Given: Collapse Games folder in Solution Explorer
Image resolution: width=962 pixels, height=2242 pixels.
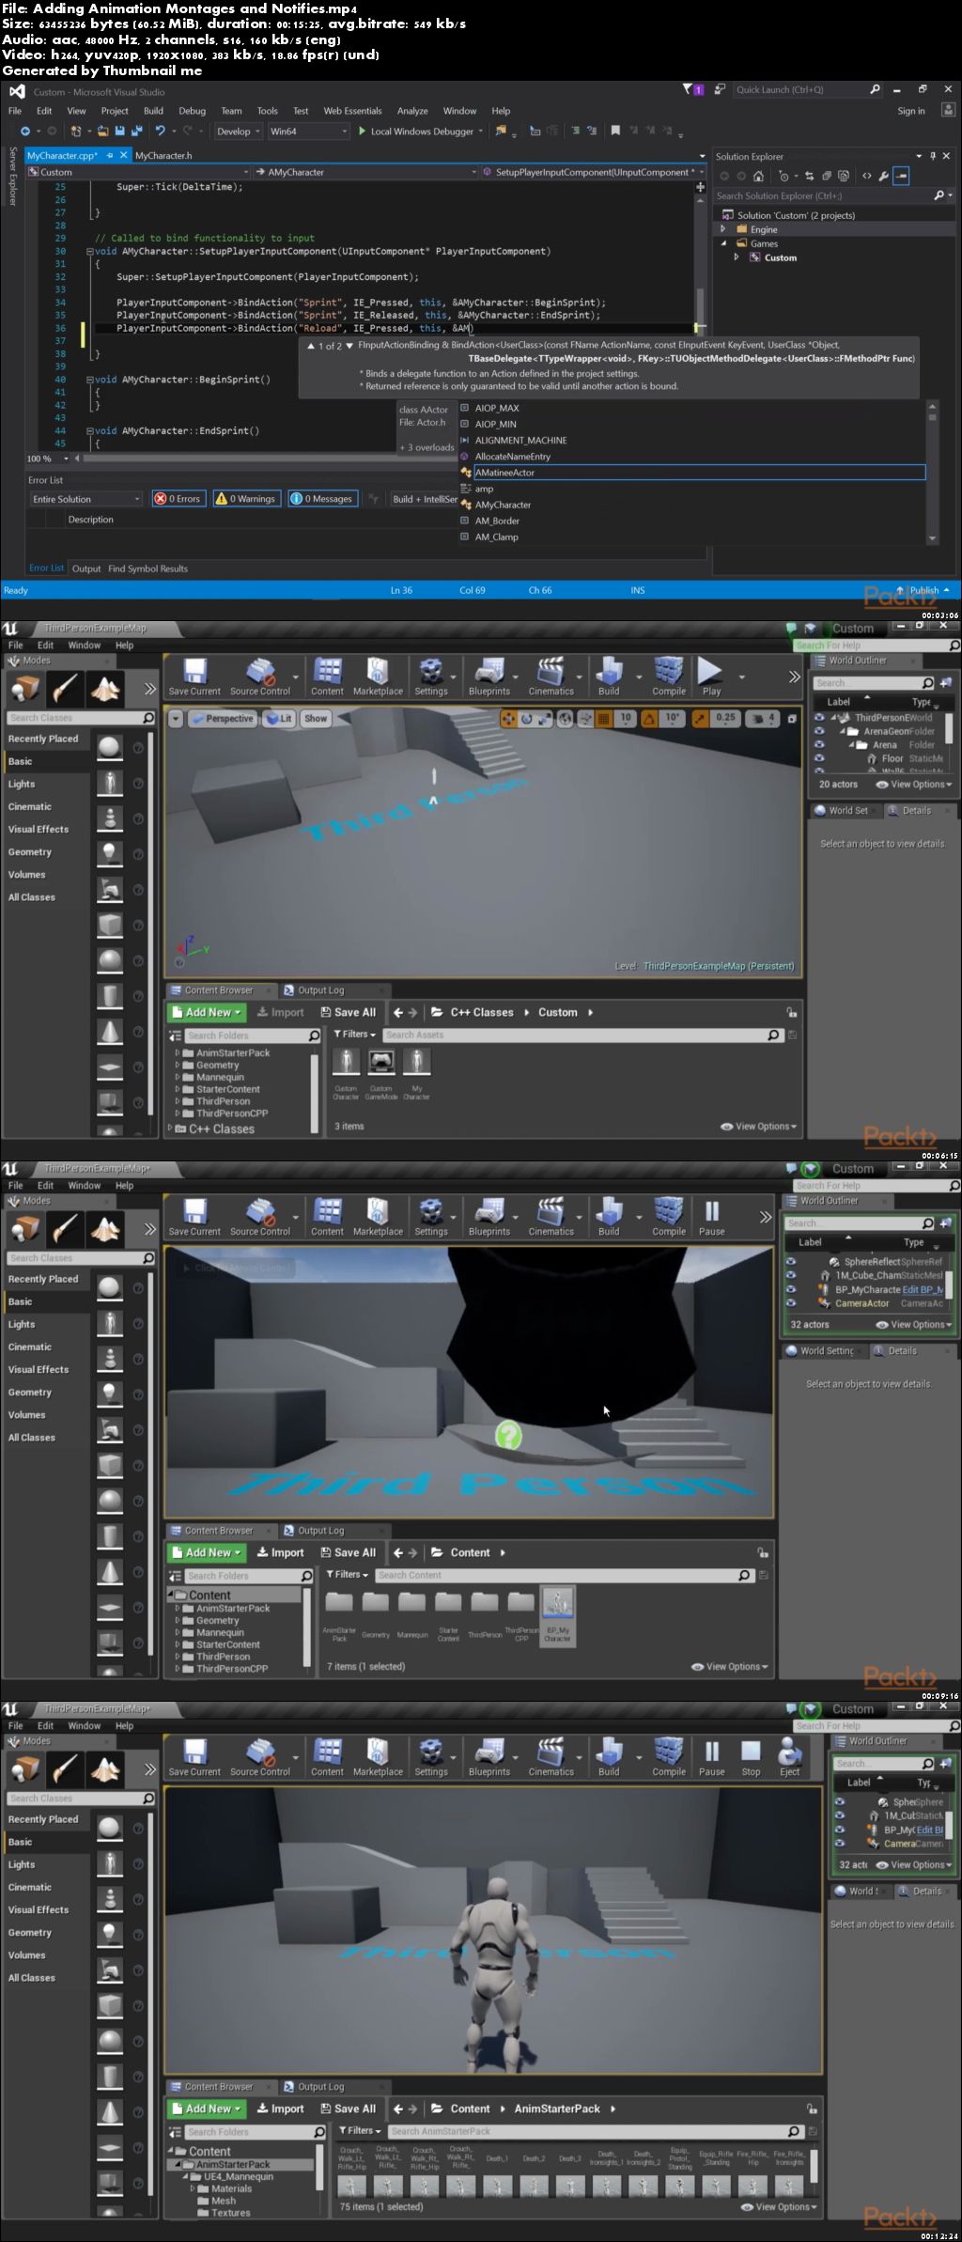Looking at the screenshot, I should pos(722,243).
